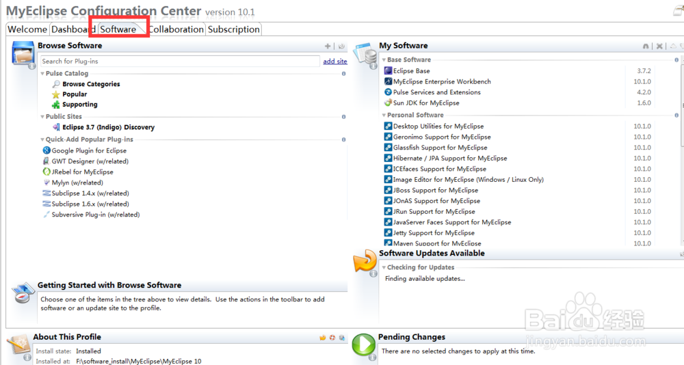Click the Popular star icon

point(56,94)
